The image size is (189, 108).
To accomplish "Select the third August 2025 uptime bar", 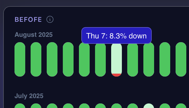I will coord(52,59).
